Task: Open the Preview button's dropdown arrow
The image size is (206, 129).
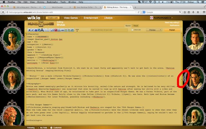Action: 160,30
